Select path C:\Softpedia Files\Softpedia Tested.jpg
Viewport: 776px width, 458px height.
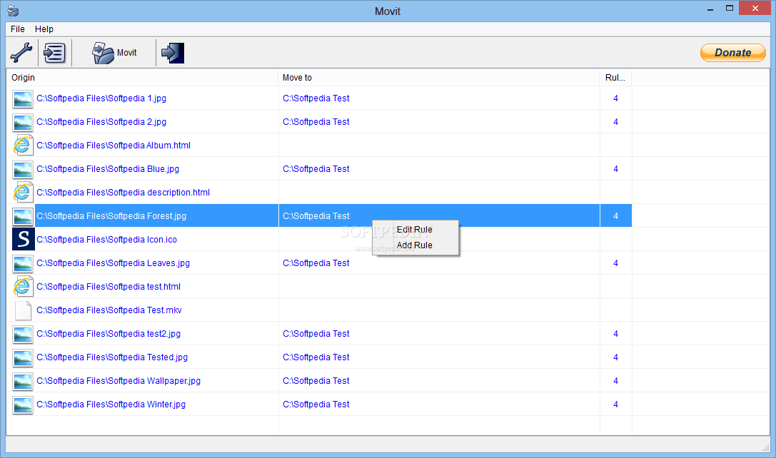click(112, 357)
